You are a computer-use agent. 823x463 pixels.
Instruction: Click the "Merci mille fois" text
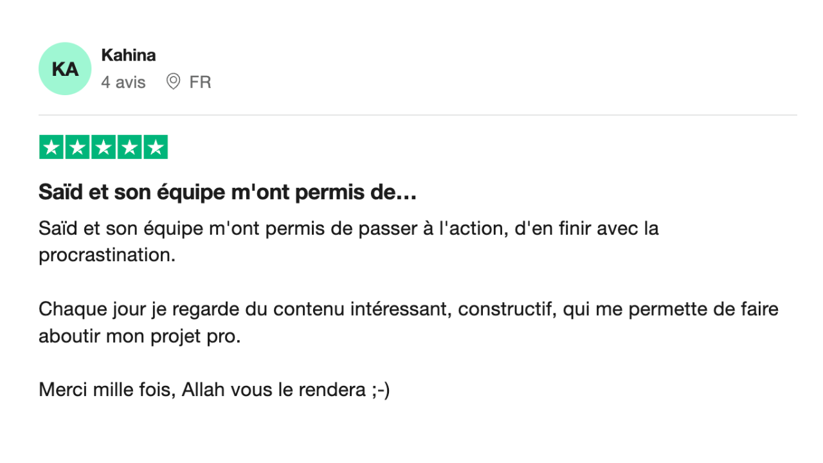(x=106, y=390)
